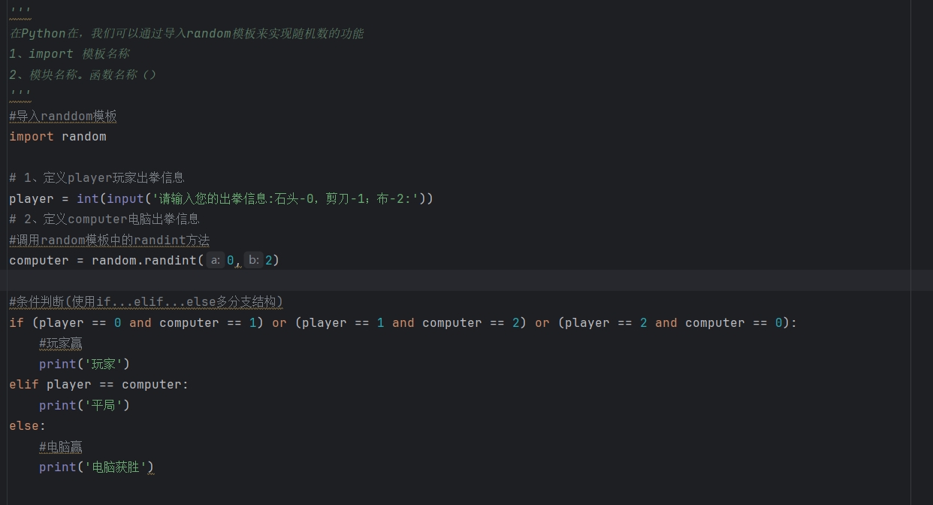The width and height of the screenshot is (933, 505).
Task: Click the statement print('平局')
Action: 85,405
